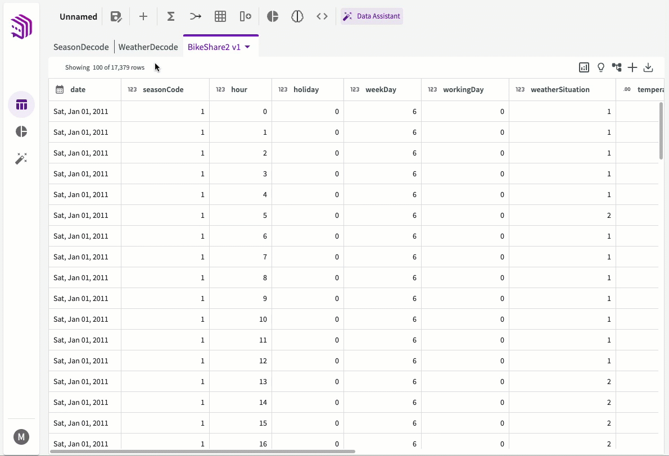The height and width of the screenshot is (456, 669).
Task: Click the calendar type icon on date column
Action: [x=60, y=89]
